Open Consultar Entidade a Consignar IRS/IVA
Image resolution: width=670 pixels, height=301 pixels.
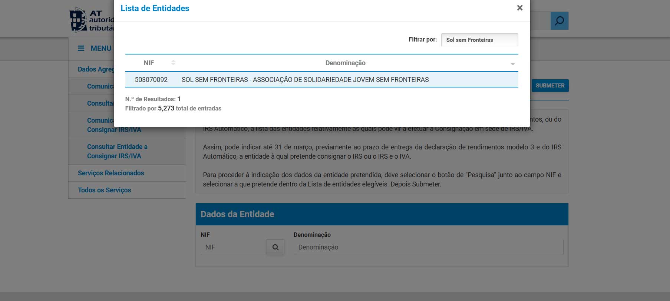pos(117,151)
